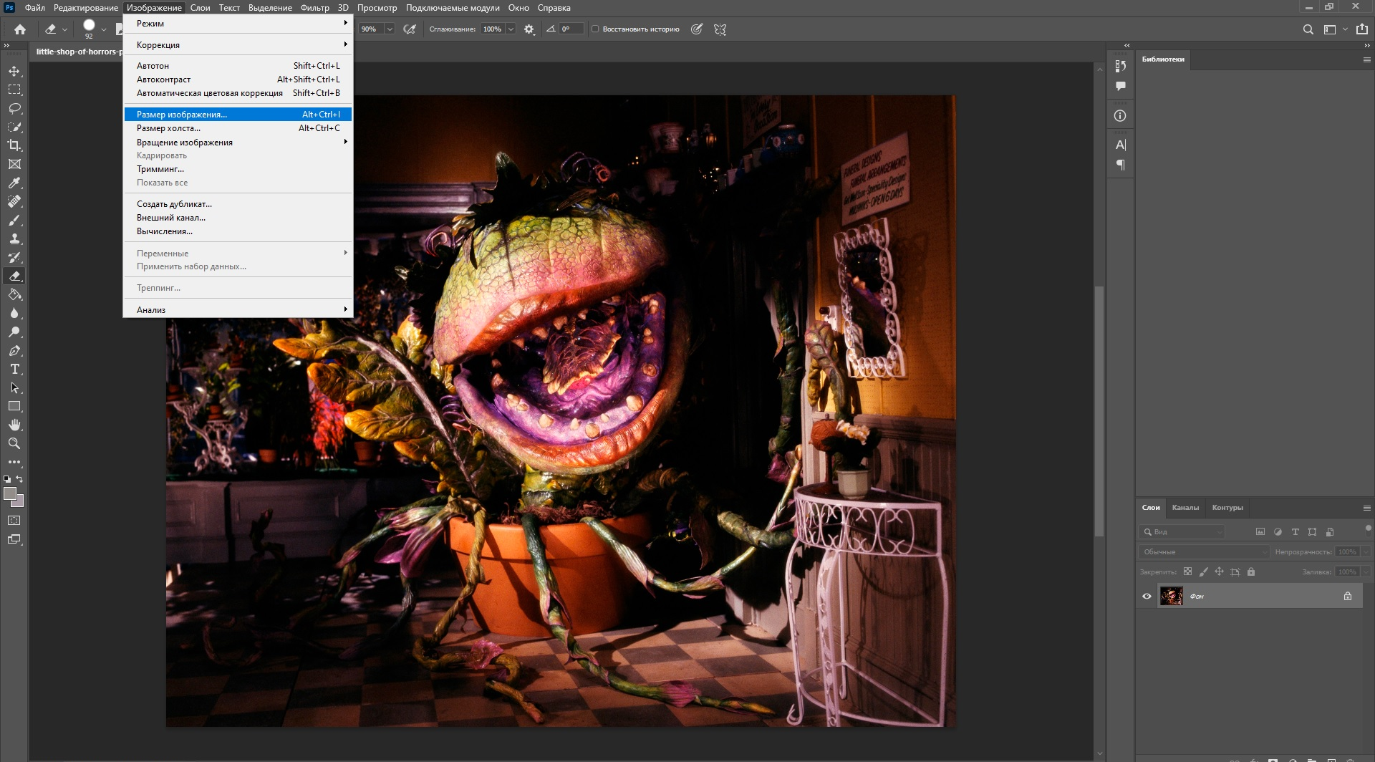The image size is (1375, 762).
Task: Open the 'Сглаживание' percentage dropdown
Action: click(x=511, y=29)
